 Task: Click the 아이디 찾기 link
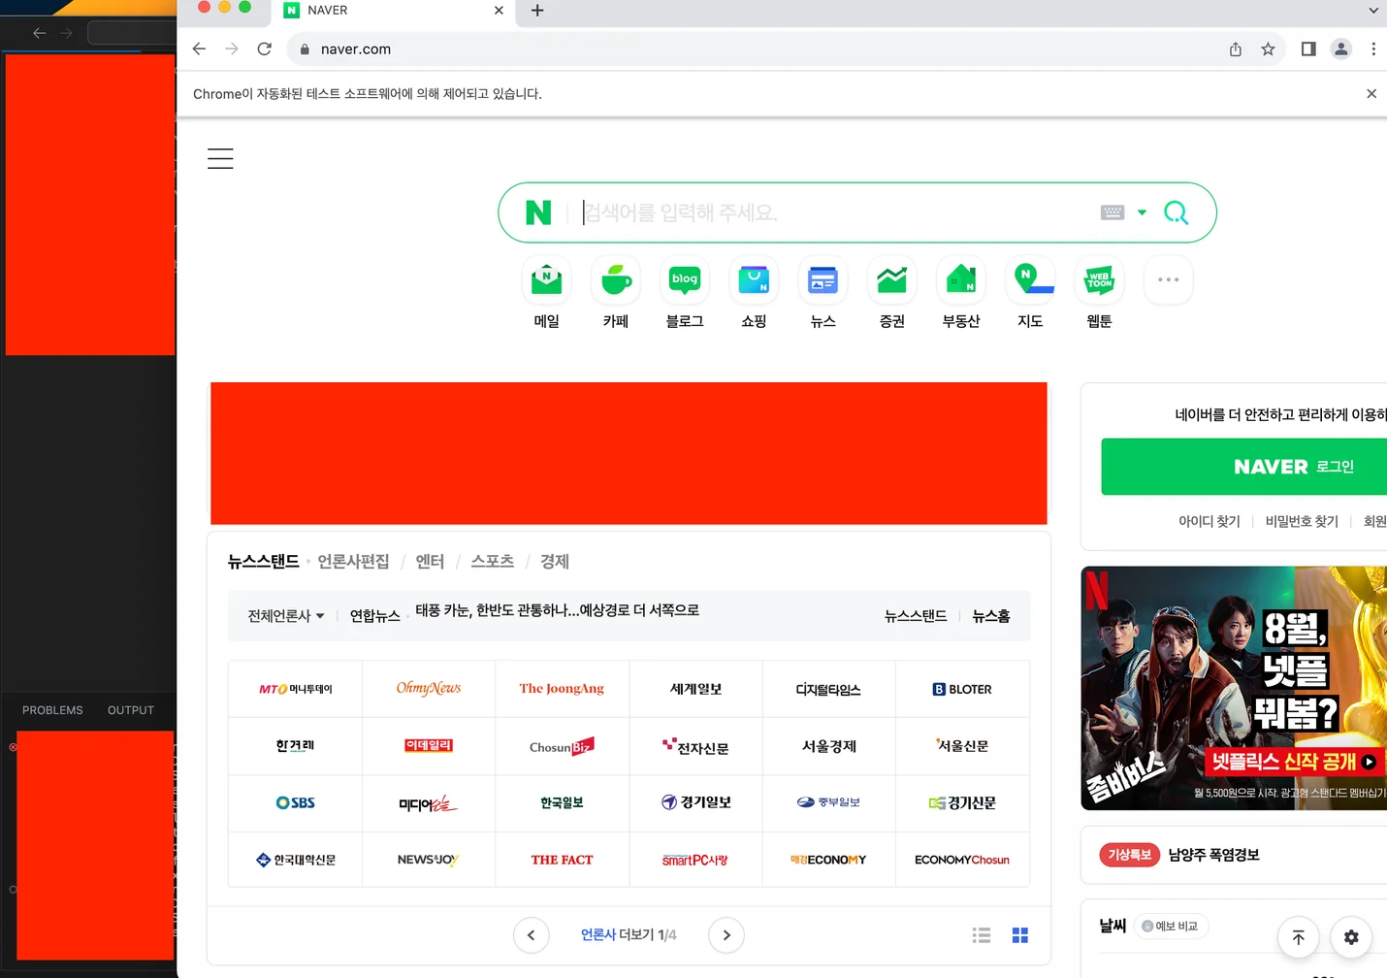tap(1210, 522)
